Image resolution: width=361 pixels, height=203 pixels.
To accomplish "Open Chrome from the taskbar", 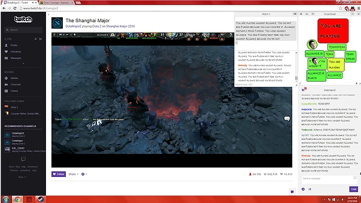I will (17, 200).
